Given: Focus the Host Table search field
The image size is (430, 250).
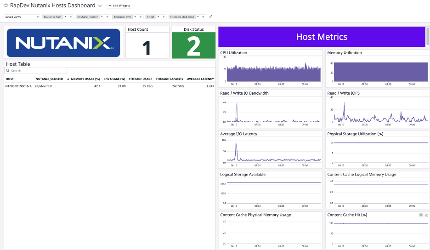Looking at the screenshot, I should pos(36,70).
